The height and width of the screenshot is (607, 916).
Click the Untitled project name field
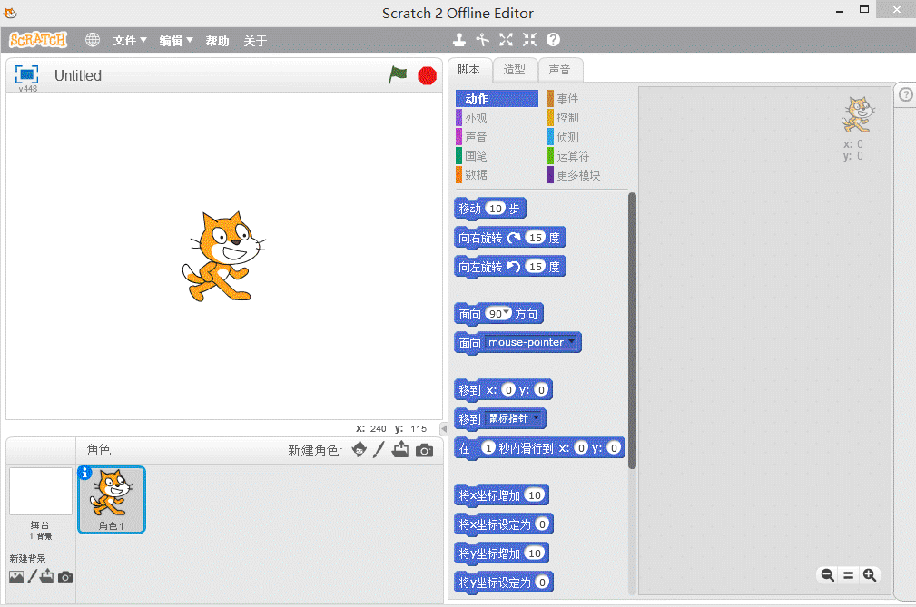click(78, 75)
